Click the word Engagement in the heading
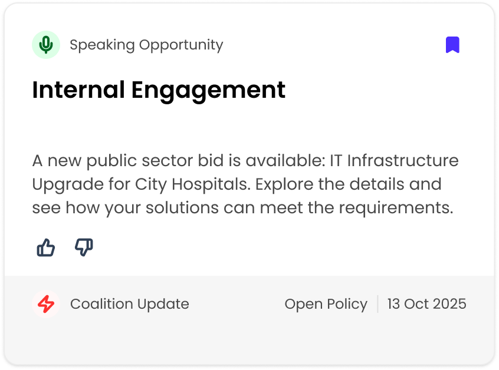The height and width of the screenshot is (370, 499). pyautogui.click(x=208, y=91)
